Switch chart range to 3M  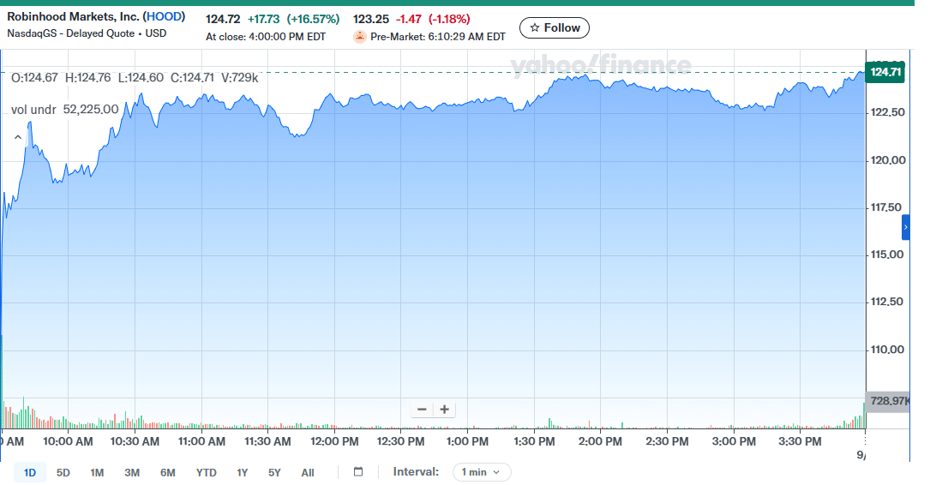pos(132,473)
